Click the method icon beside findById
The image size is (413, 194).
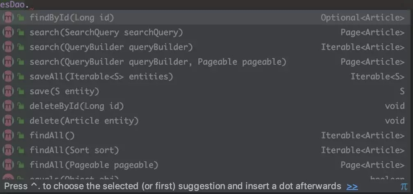pyautogui.click(x=8, y=18)
